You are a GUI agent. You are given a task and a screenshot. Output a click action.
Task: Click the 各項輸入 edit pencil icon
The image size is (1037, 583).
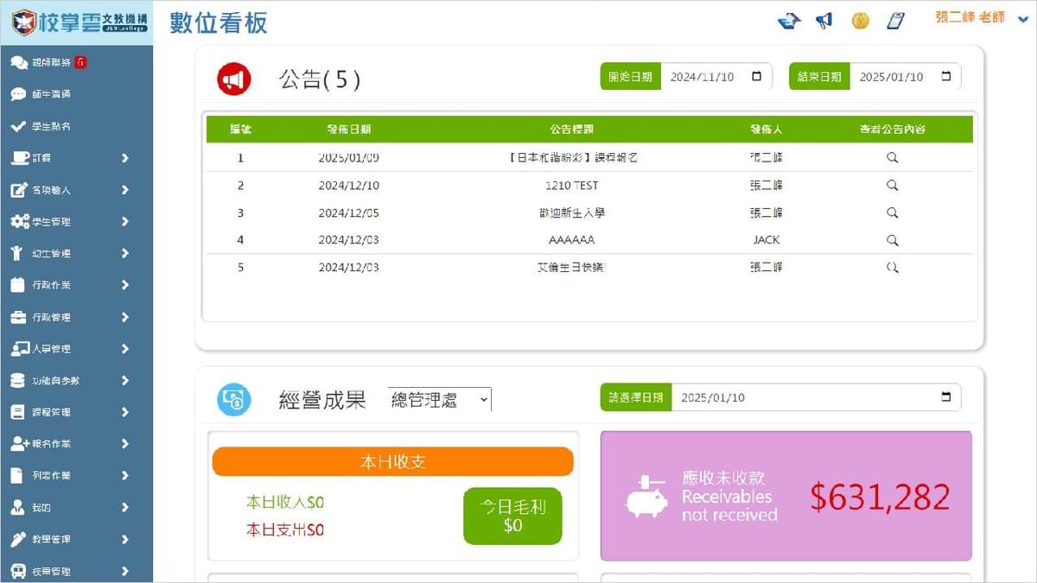[x=19, y=190]
